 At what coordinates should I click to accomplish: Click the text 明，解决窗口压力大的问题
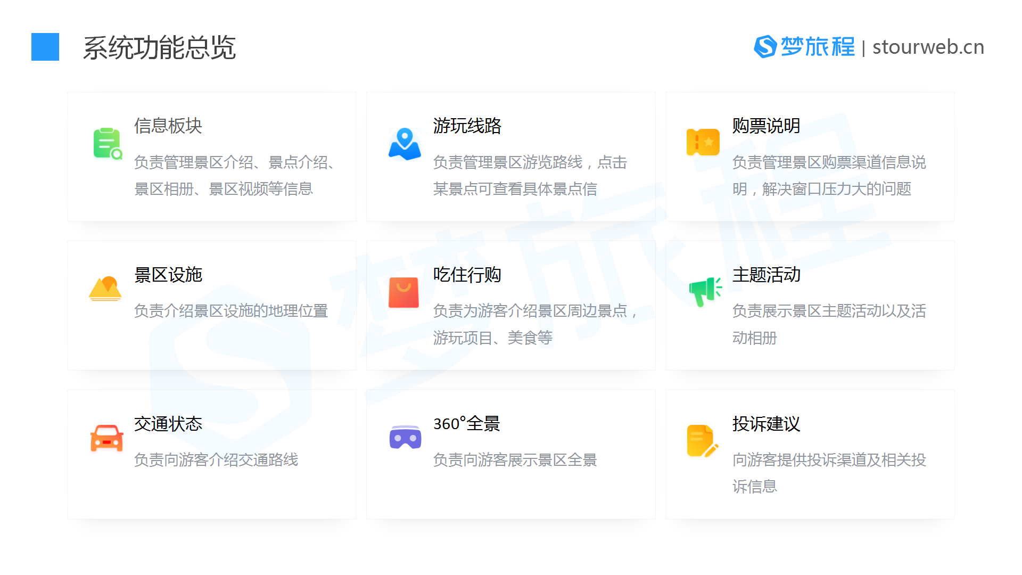822,189
